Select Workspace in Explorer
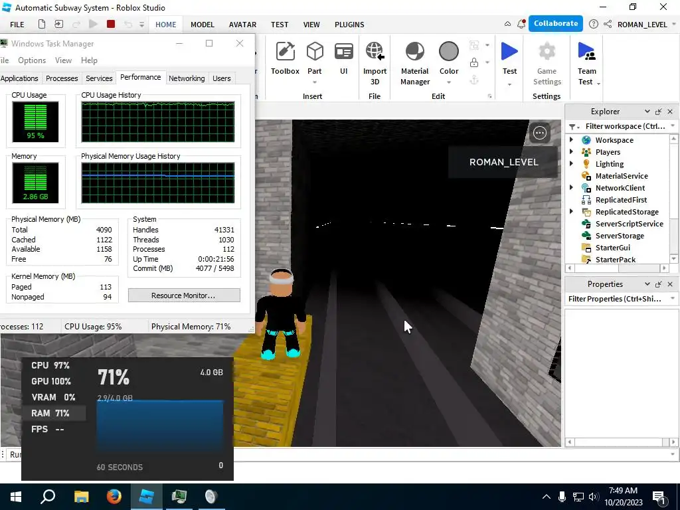 (x=614, y=140)
